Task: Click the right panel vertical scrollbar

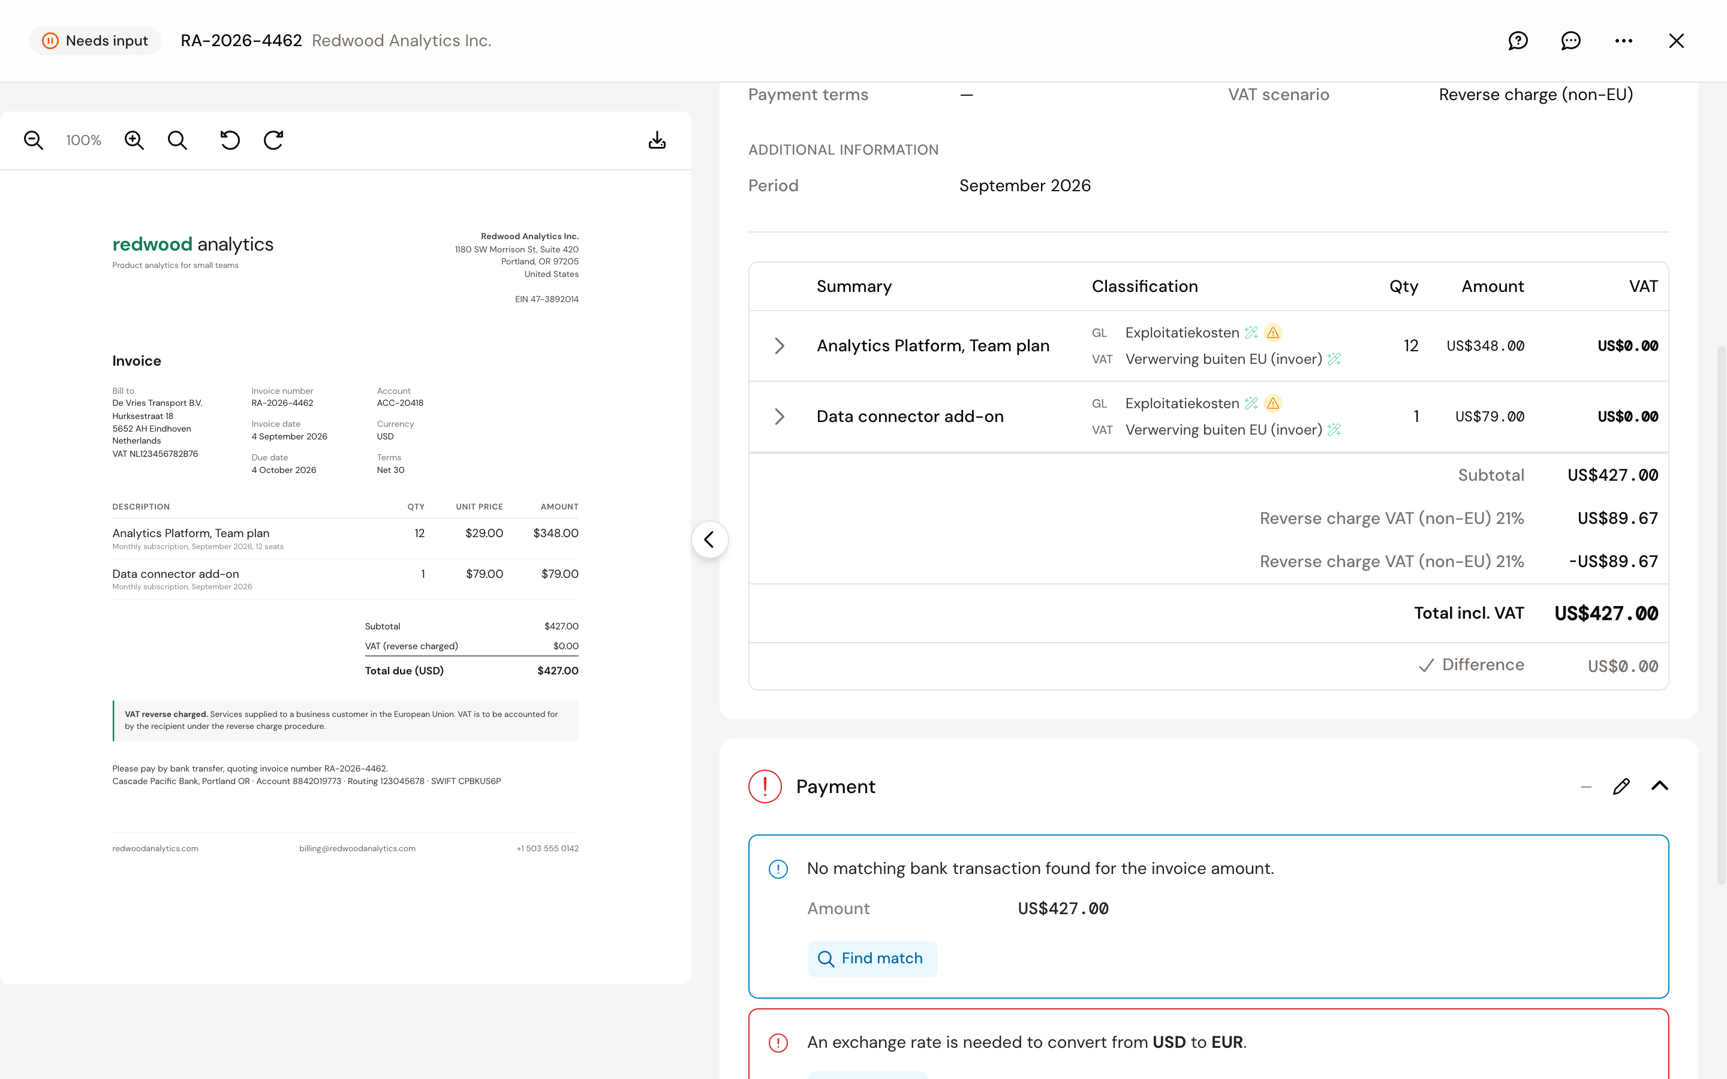Action: pos(1721,614)
